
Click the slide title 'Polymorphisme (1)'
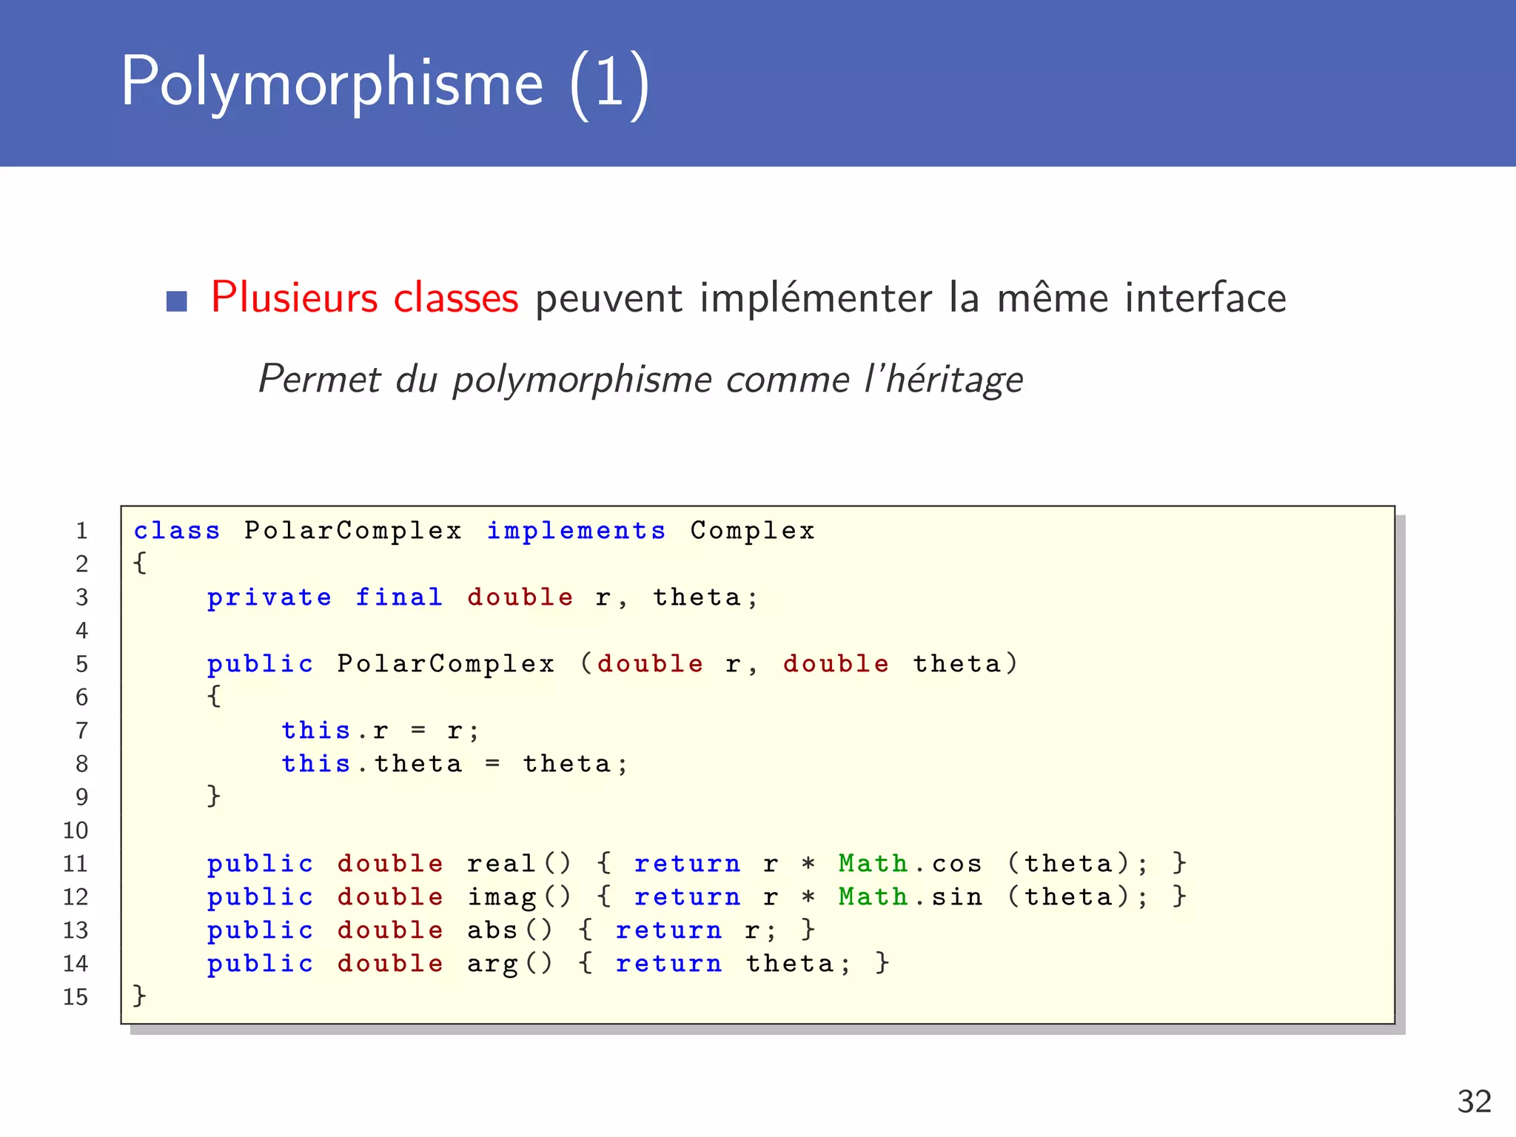tap(386, 84)
